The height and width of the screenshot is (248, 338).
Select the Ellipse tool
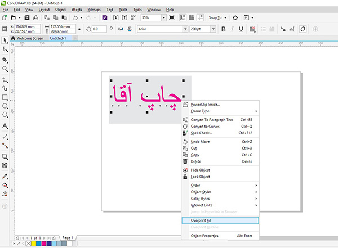5,106
